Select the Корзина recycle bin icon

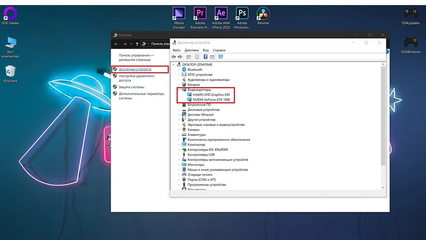[x=10, y=74]
